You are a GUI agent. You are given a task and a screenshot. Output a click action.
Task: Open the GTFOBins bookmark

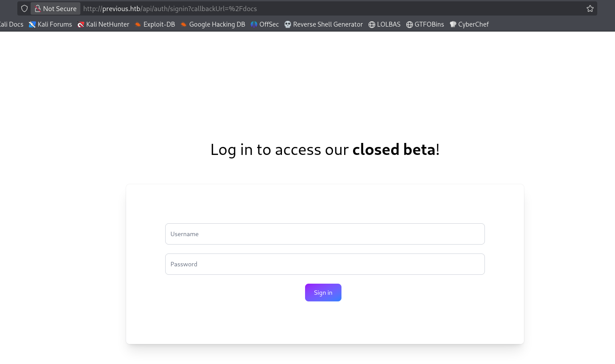pyautogui.click(x=425, y=24)
